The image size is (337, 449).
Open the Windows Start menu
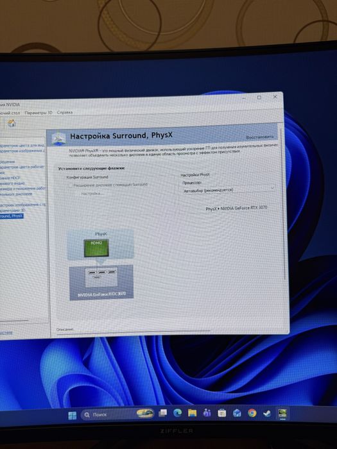(73, 416)
